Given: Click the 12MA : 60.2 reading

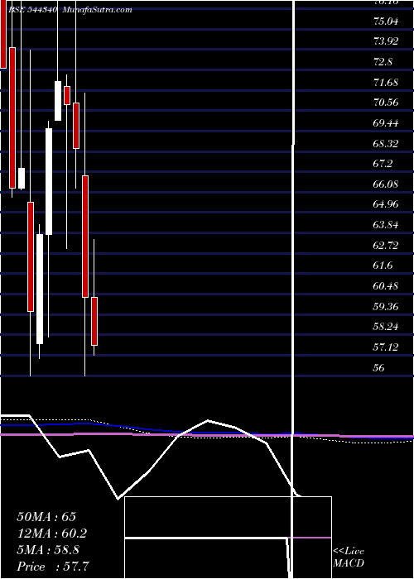Looking at the screenshot, I should 52,534.
